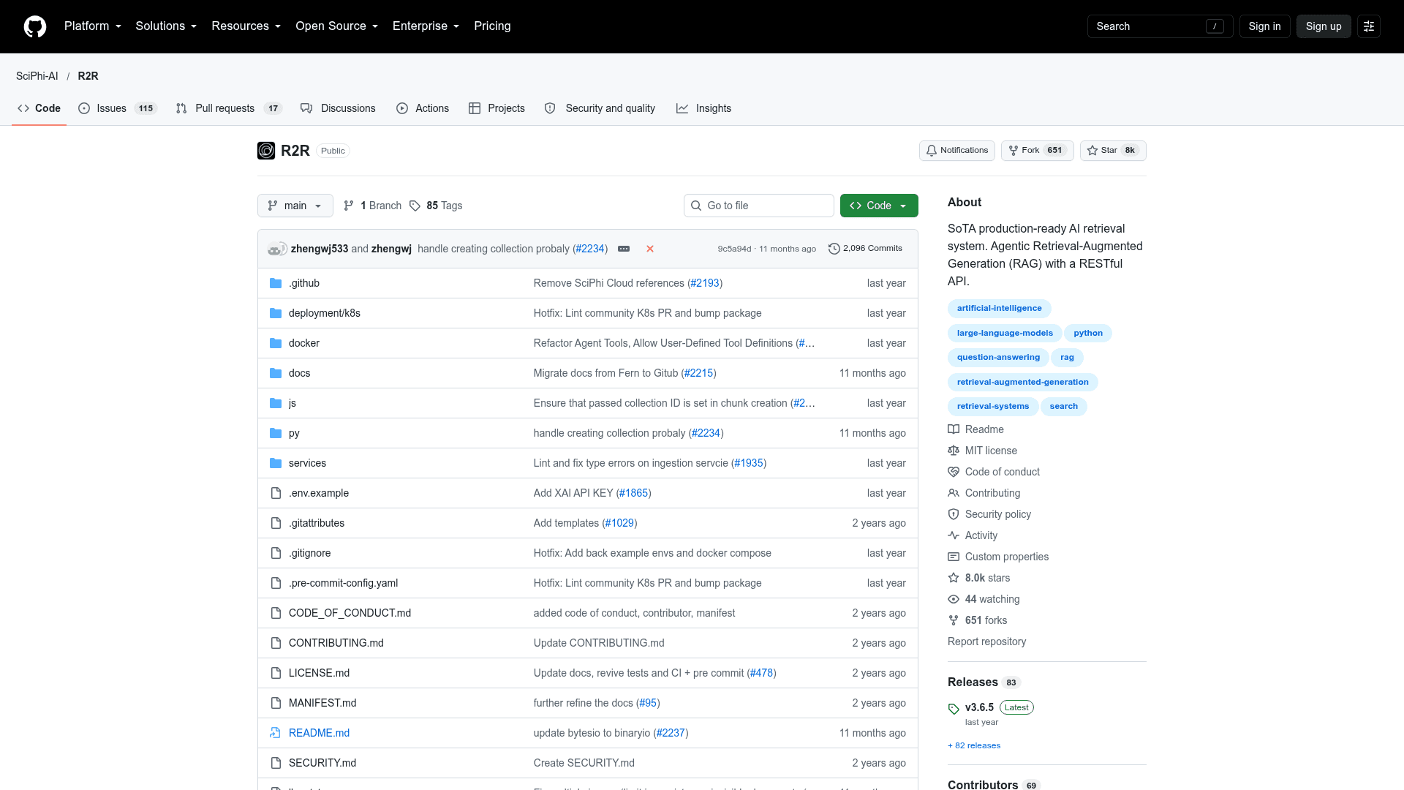Viewport: 1404px width, 790px height.
Task: Click the latest release tag icon
Action: (954, 709)
